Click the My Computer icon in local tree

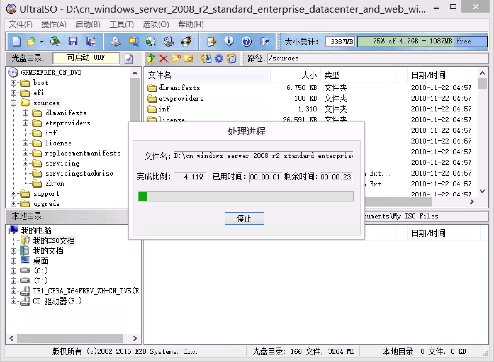coord(13,230)
